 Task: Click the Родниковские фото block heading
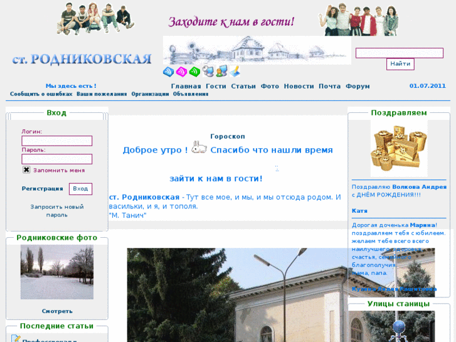click(56, 237)
